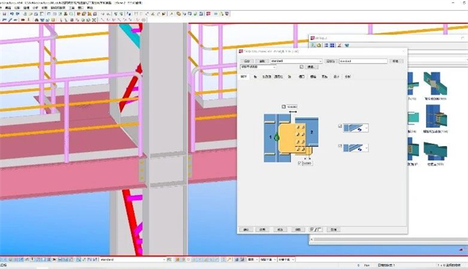This screenshot has width=468, height=269.
Task: Toggle the checkbox beside the 10.0000 dimension field
Action: tap(284, 106)
